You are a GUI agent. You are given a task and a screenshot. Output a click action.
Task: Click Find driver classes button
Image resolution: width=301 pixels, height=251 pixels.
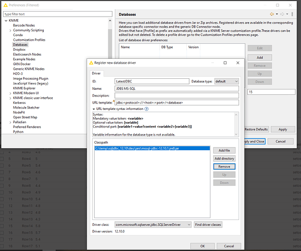(x=208, y=224)
